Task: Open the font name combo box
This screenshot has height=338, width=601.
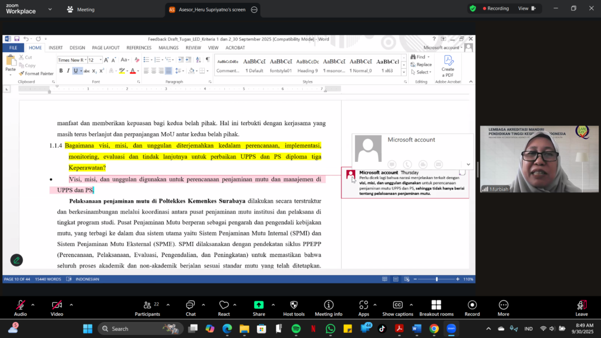Action: point(72,60)
